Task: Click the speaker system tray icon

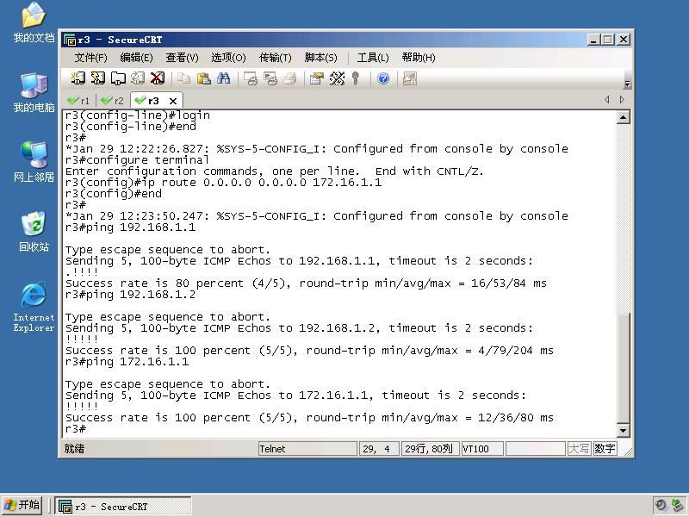Action: point(661,505)
